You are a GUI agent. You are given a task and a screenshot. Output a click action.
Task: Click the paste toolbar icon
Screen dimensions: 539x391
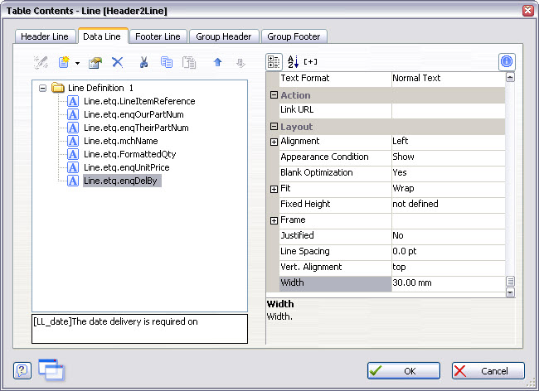click(189, 62)
